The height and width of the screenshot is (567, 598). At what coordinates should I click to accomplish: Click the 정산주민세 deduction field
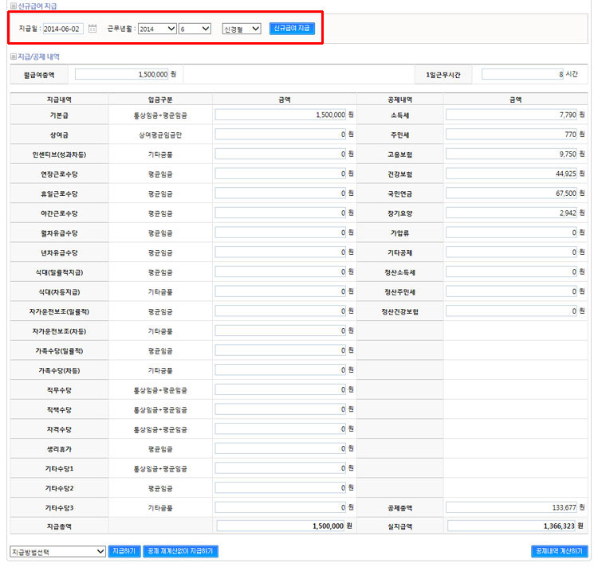tap(511, 291)
